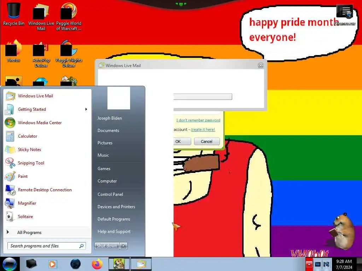Image resolution: width=362 pixels, height=271 pixels.
Task: Open the Recycle Bin desktop icon
Action: [x=14, y=14]
